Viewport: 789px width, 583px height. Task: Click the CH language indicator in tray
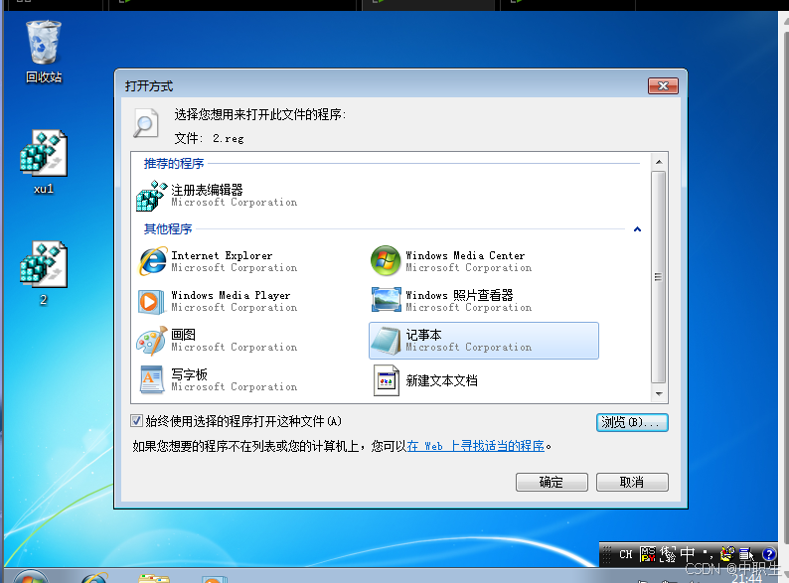pyautogui.click(x=625, y=554)
